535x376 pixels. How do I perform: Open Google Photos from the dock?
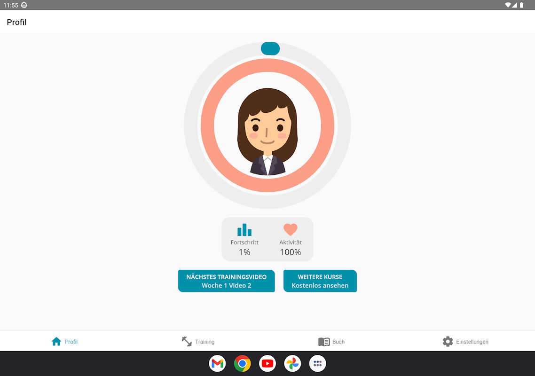pos(292,364)
